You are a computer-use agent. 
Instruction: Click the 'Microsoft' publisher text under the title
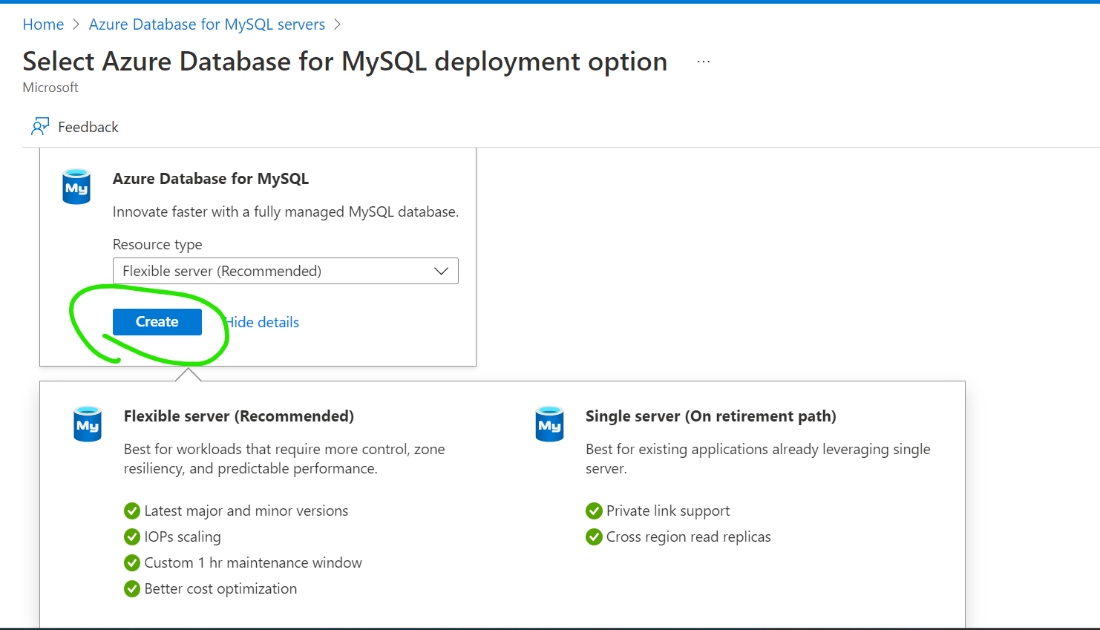(50, 88)
